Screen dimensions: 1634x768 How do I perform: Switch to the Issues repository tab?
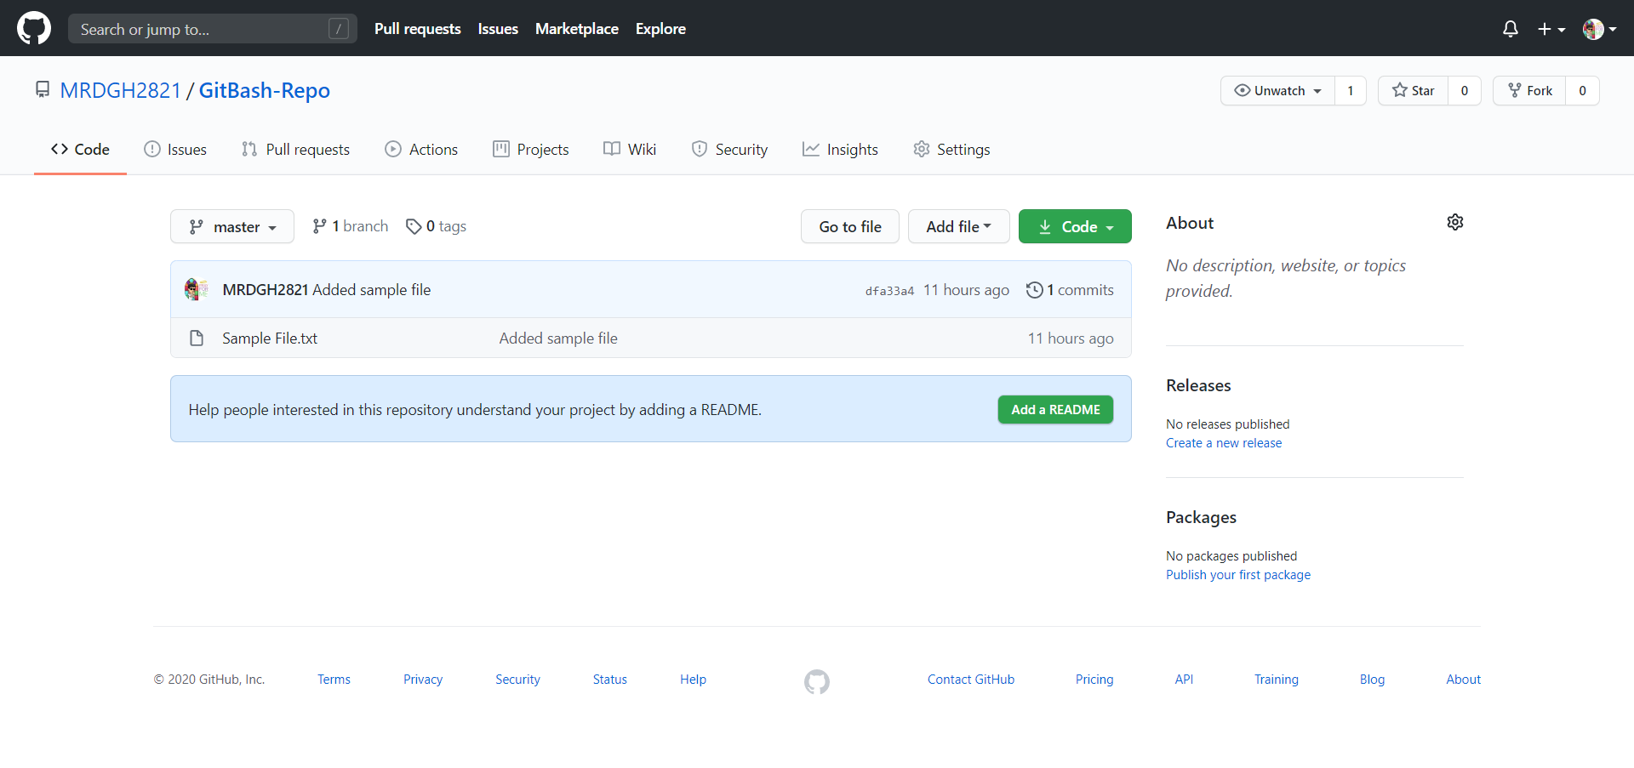click(175, 150)
